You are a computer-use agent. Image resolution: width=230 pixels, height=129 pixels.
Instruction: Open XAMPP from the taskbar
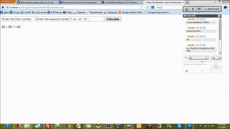click(139, 126)
